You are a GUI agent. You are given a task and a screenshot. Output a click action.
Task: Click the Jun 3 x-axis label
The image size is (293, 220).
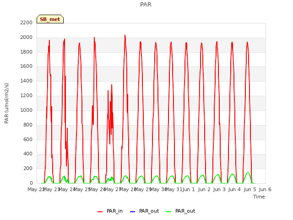click(219, 189)
